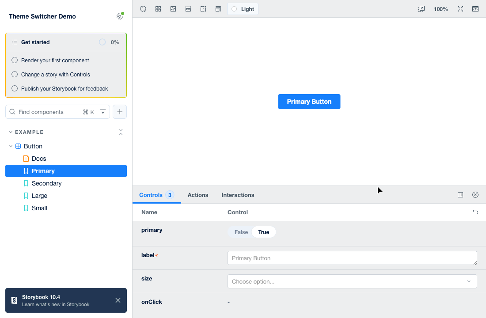
Task: Click the Get started header
Action: tap(66, 42)
